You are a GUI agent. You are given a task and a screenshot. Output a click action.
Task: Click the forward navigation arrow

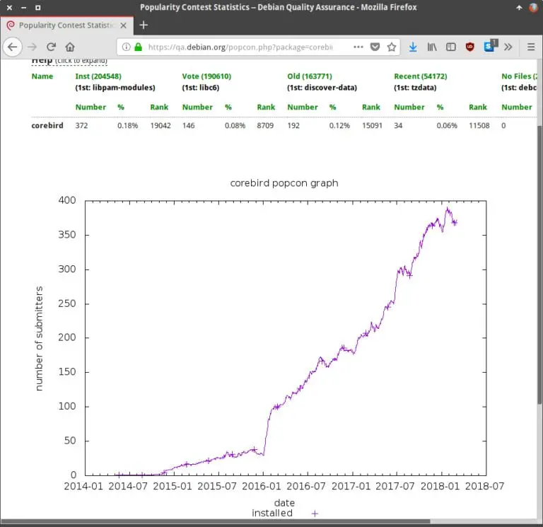coord(33,47)
